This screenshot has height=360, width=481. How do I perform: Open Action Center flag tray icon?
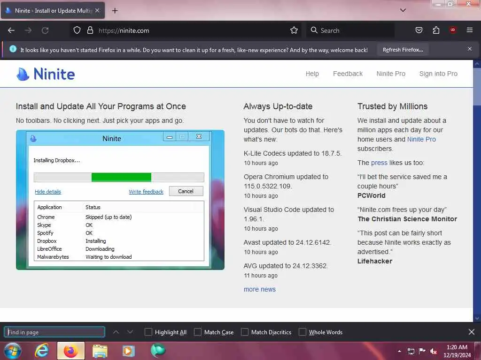coord(422,351)
